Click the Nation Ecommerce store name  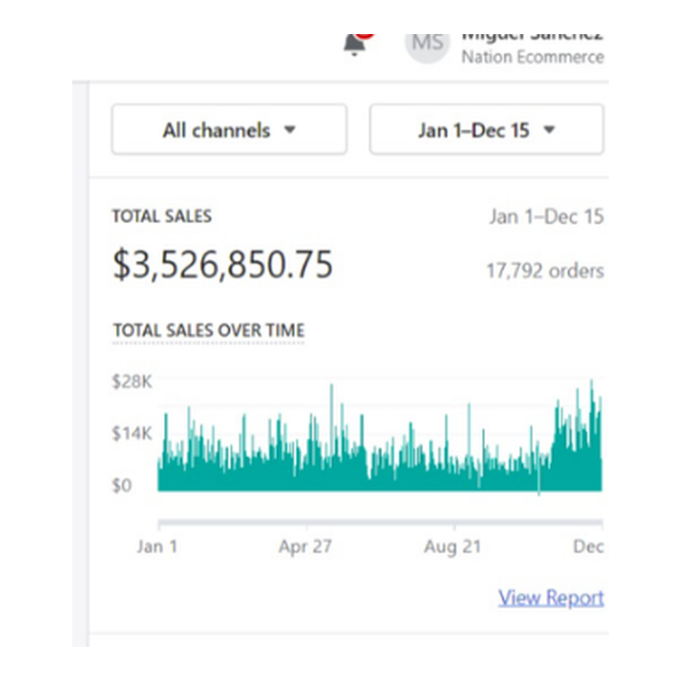point(533,57)
